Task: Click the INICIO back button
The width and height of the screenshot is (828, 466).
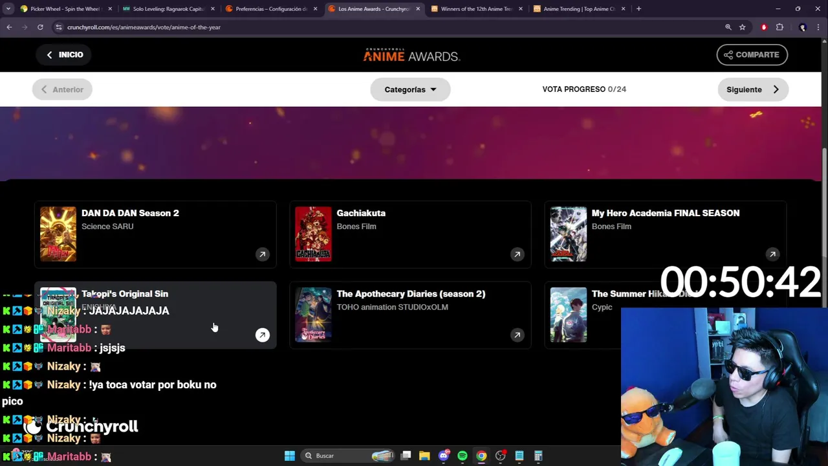Action: tap(65, 55)
